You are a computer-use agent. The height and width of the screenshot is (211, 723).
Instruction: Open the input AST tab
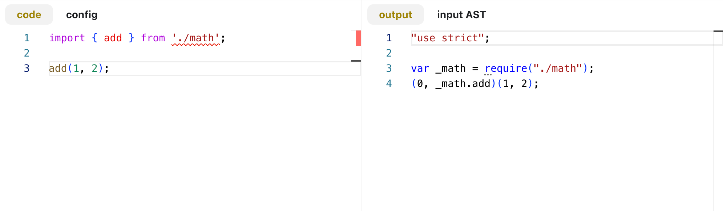pos(461,15)
